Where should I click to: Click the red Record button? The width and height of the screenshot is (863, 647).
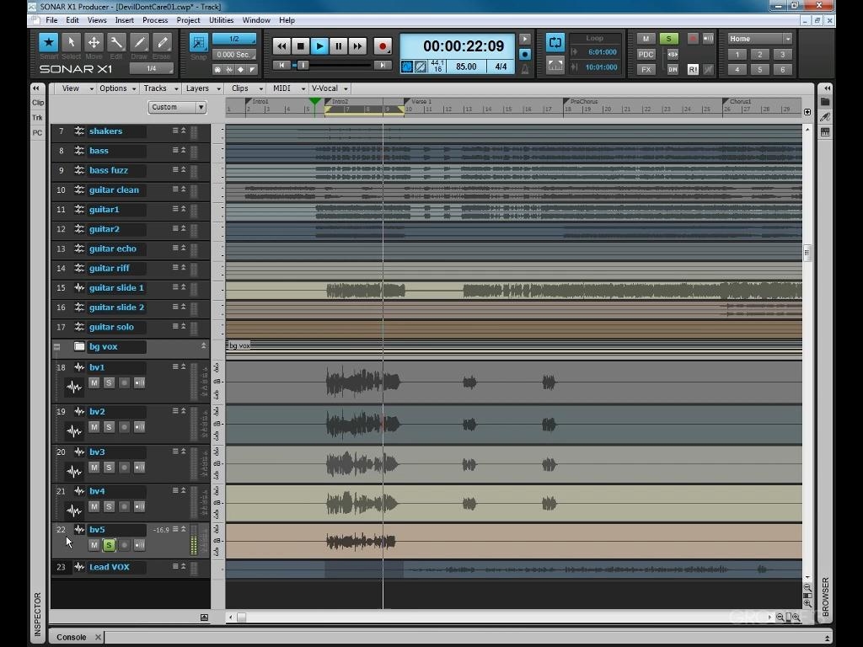[383, 46]
